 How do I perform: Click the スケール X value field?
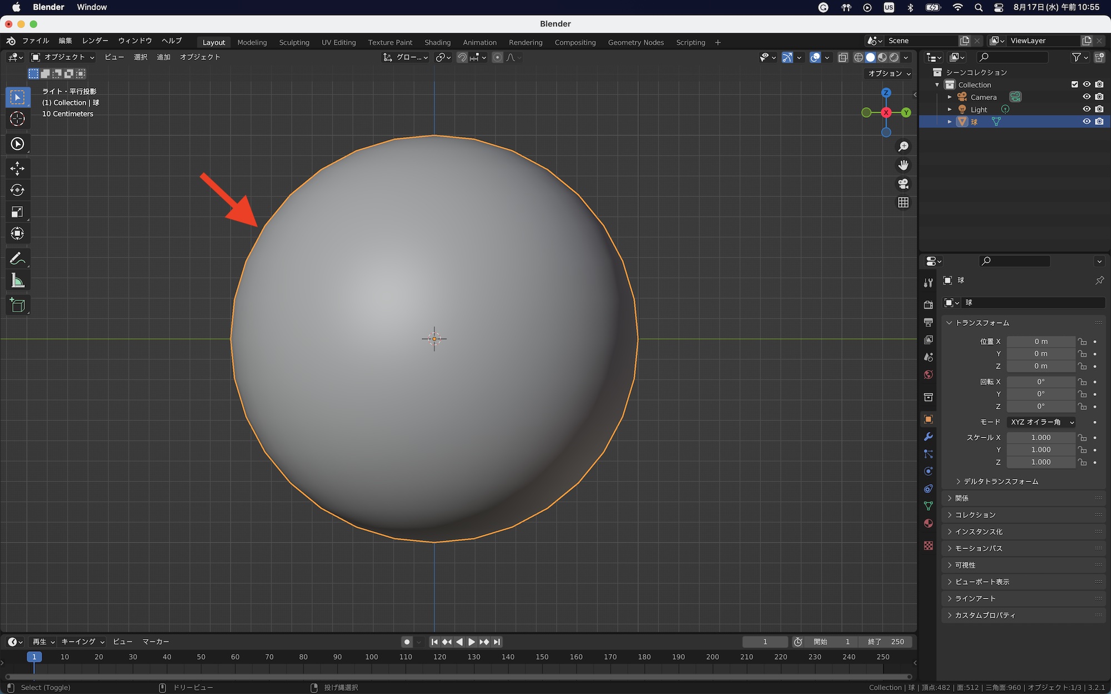1040,437
